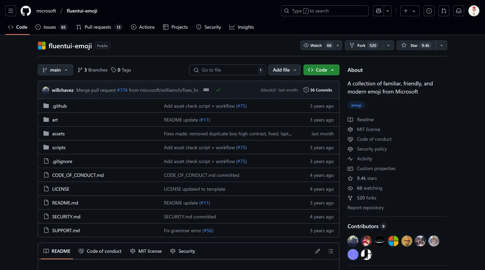Open the Security repository tab
This screenshot has height=270, width=485.
[x=209, y=27]
